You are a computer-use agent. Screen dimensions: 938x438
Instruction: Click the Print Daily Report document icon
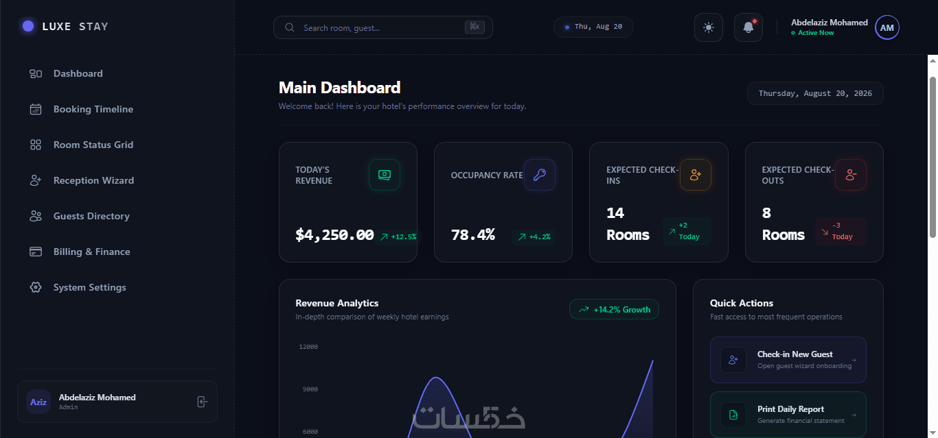[733, 415]
